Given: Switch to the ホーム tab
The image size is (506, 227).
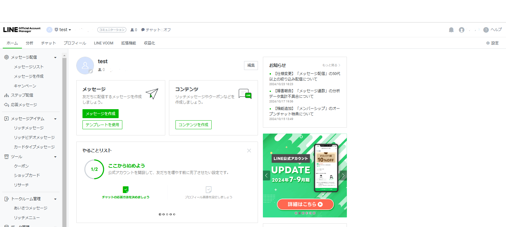Looking at the screenshot, I should coord(12,43).
